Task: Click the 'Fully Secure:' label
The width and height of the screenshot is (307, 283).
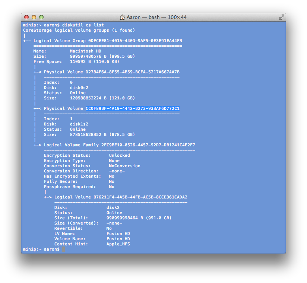Action: tap(61, 182)
